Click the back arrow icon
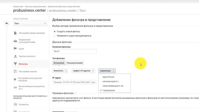This screenshot has height=112, width=199. [7, 23]
